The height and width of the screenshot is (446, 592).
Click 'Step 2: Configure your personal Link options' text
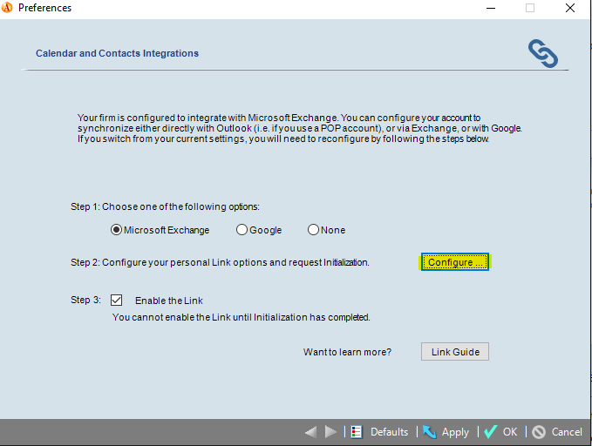(x=220, y=262)
